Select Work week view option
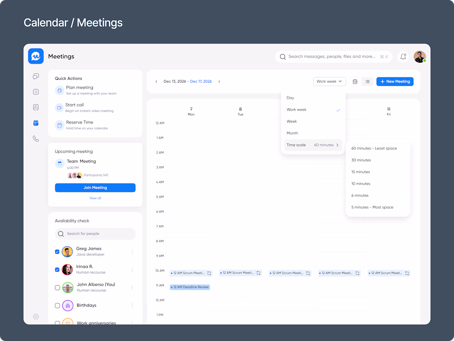Screen dimensions: 454x341 click(x=313, y=110)
